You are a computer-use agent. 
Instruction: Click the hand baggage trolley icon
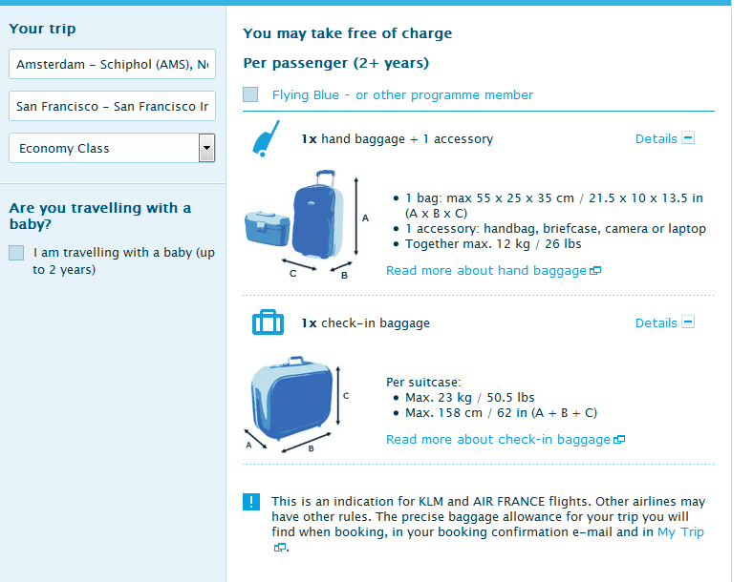click(265, 139)
